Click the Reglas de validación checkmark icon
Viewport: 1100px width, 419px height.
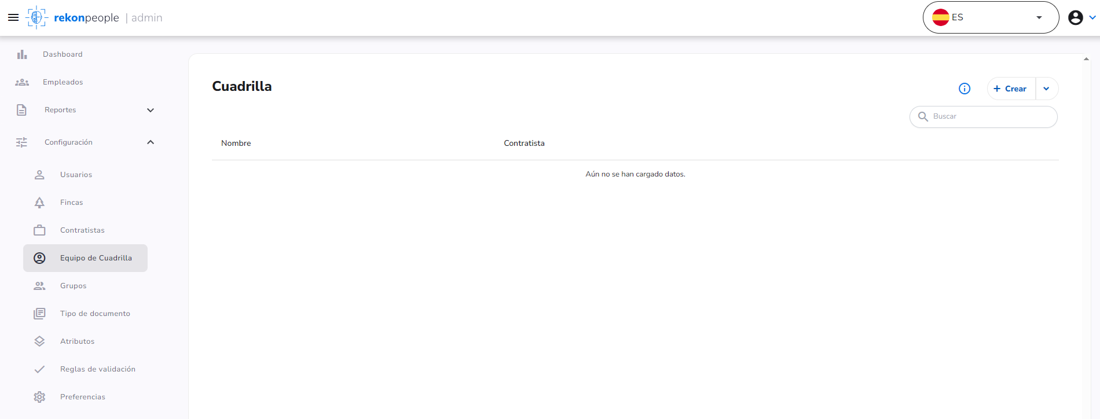(x=39, y=369)
